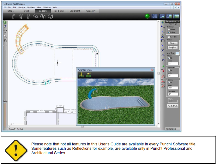Toggle the Side Walls On checkbox
The height and width of the screenshot is (164, 216).
169,70
